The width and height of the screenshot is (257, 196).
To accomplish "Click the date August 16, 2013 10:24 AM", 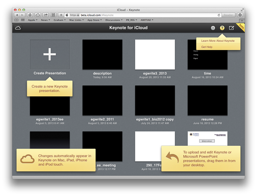I will pos(207,77).
